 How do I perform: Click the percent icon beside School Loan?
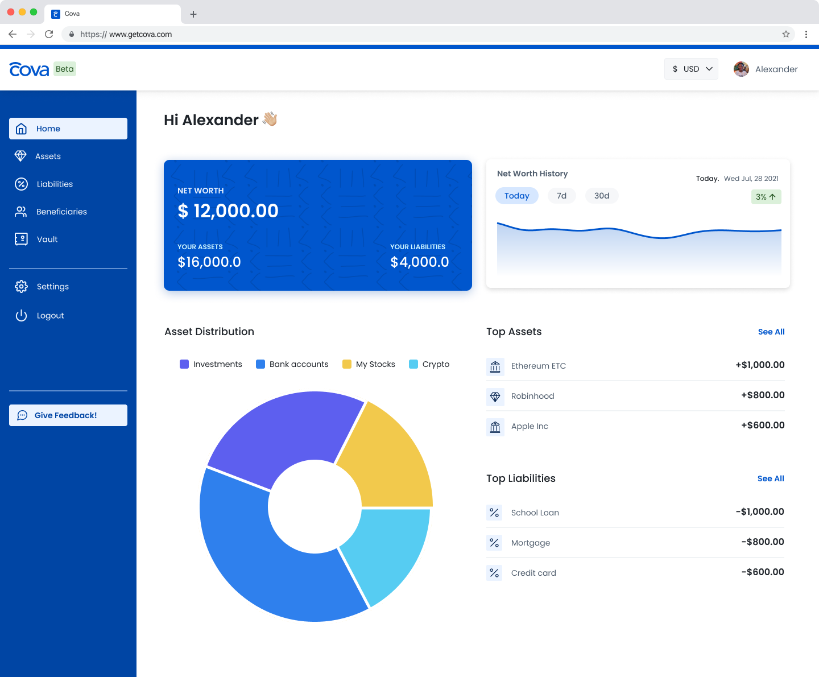(x=494, y=513)
